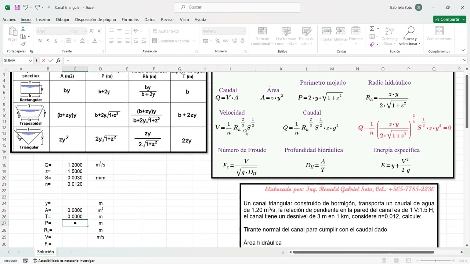470x264 pixels.
Task: Switch to Page Layout view icon
Action: tap(397, 261)
